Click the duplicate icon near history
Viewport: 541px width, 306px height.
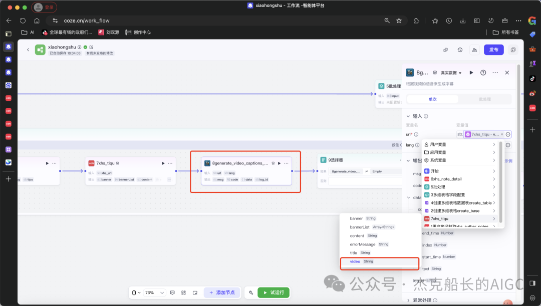tap(445, 50)
